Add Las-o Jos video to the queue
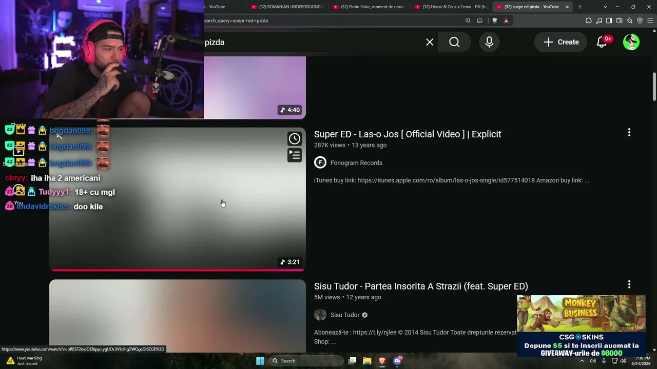This screenshot has height=369, width=657. point(295,155)
